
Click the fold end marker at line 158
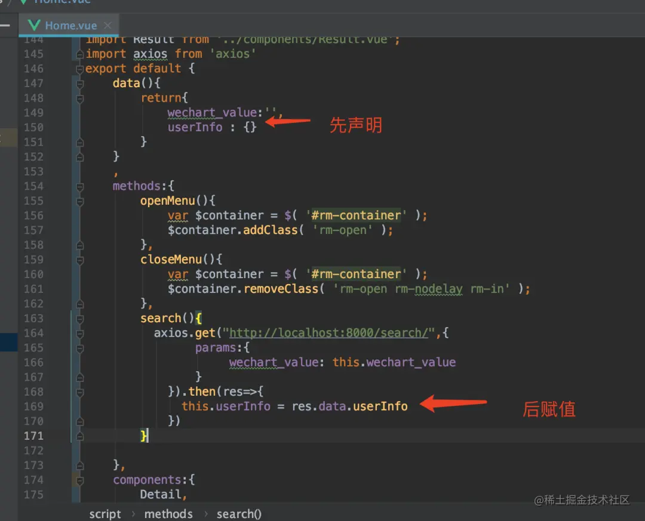coord(80,245)
